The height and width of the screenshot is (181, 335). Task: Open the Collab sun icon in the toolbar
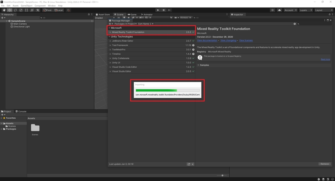point(273,10)
